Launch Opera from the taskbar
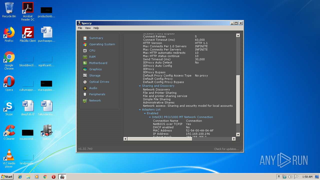 pyautogui.click(x=53, y=177)
